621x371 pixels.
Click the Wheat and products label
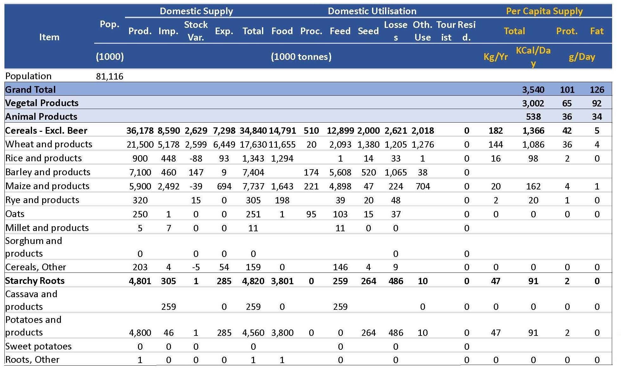[49, 144]
